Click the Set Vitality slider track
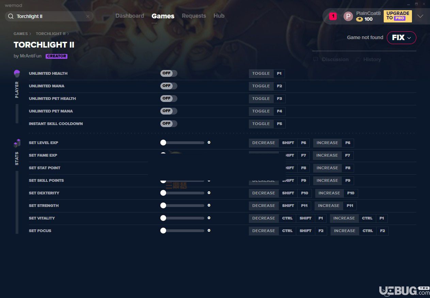 (x=182, y=218)
